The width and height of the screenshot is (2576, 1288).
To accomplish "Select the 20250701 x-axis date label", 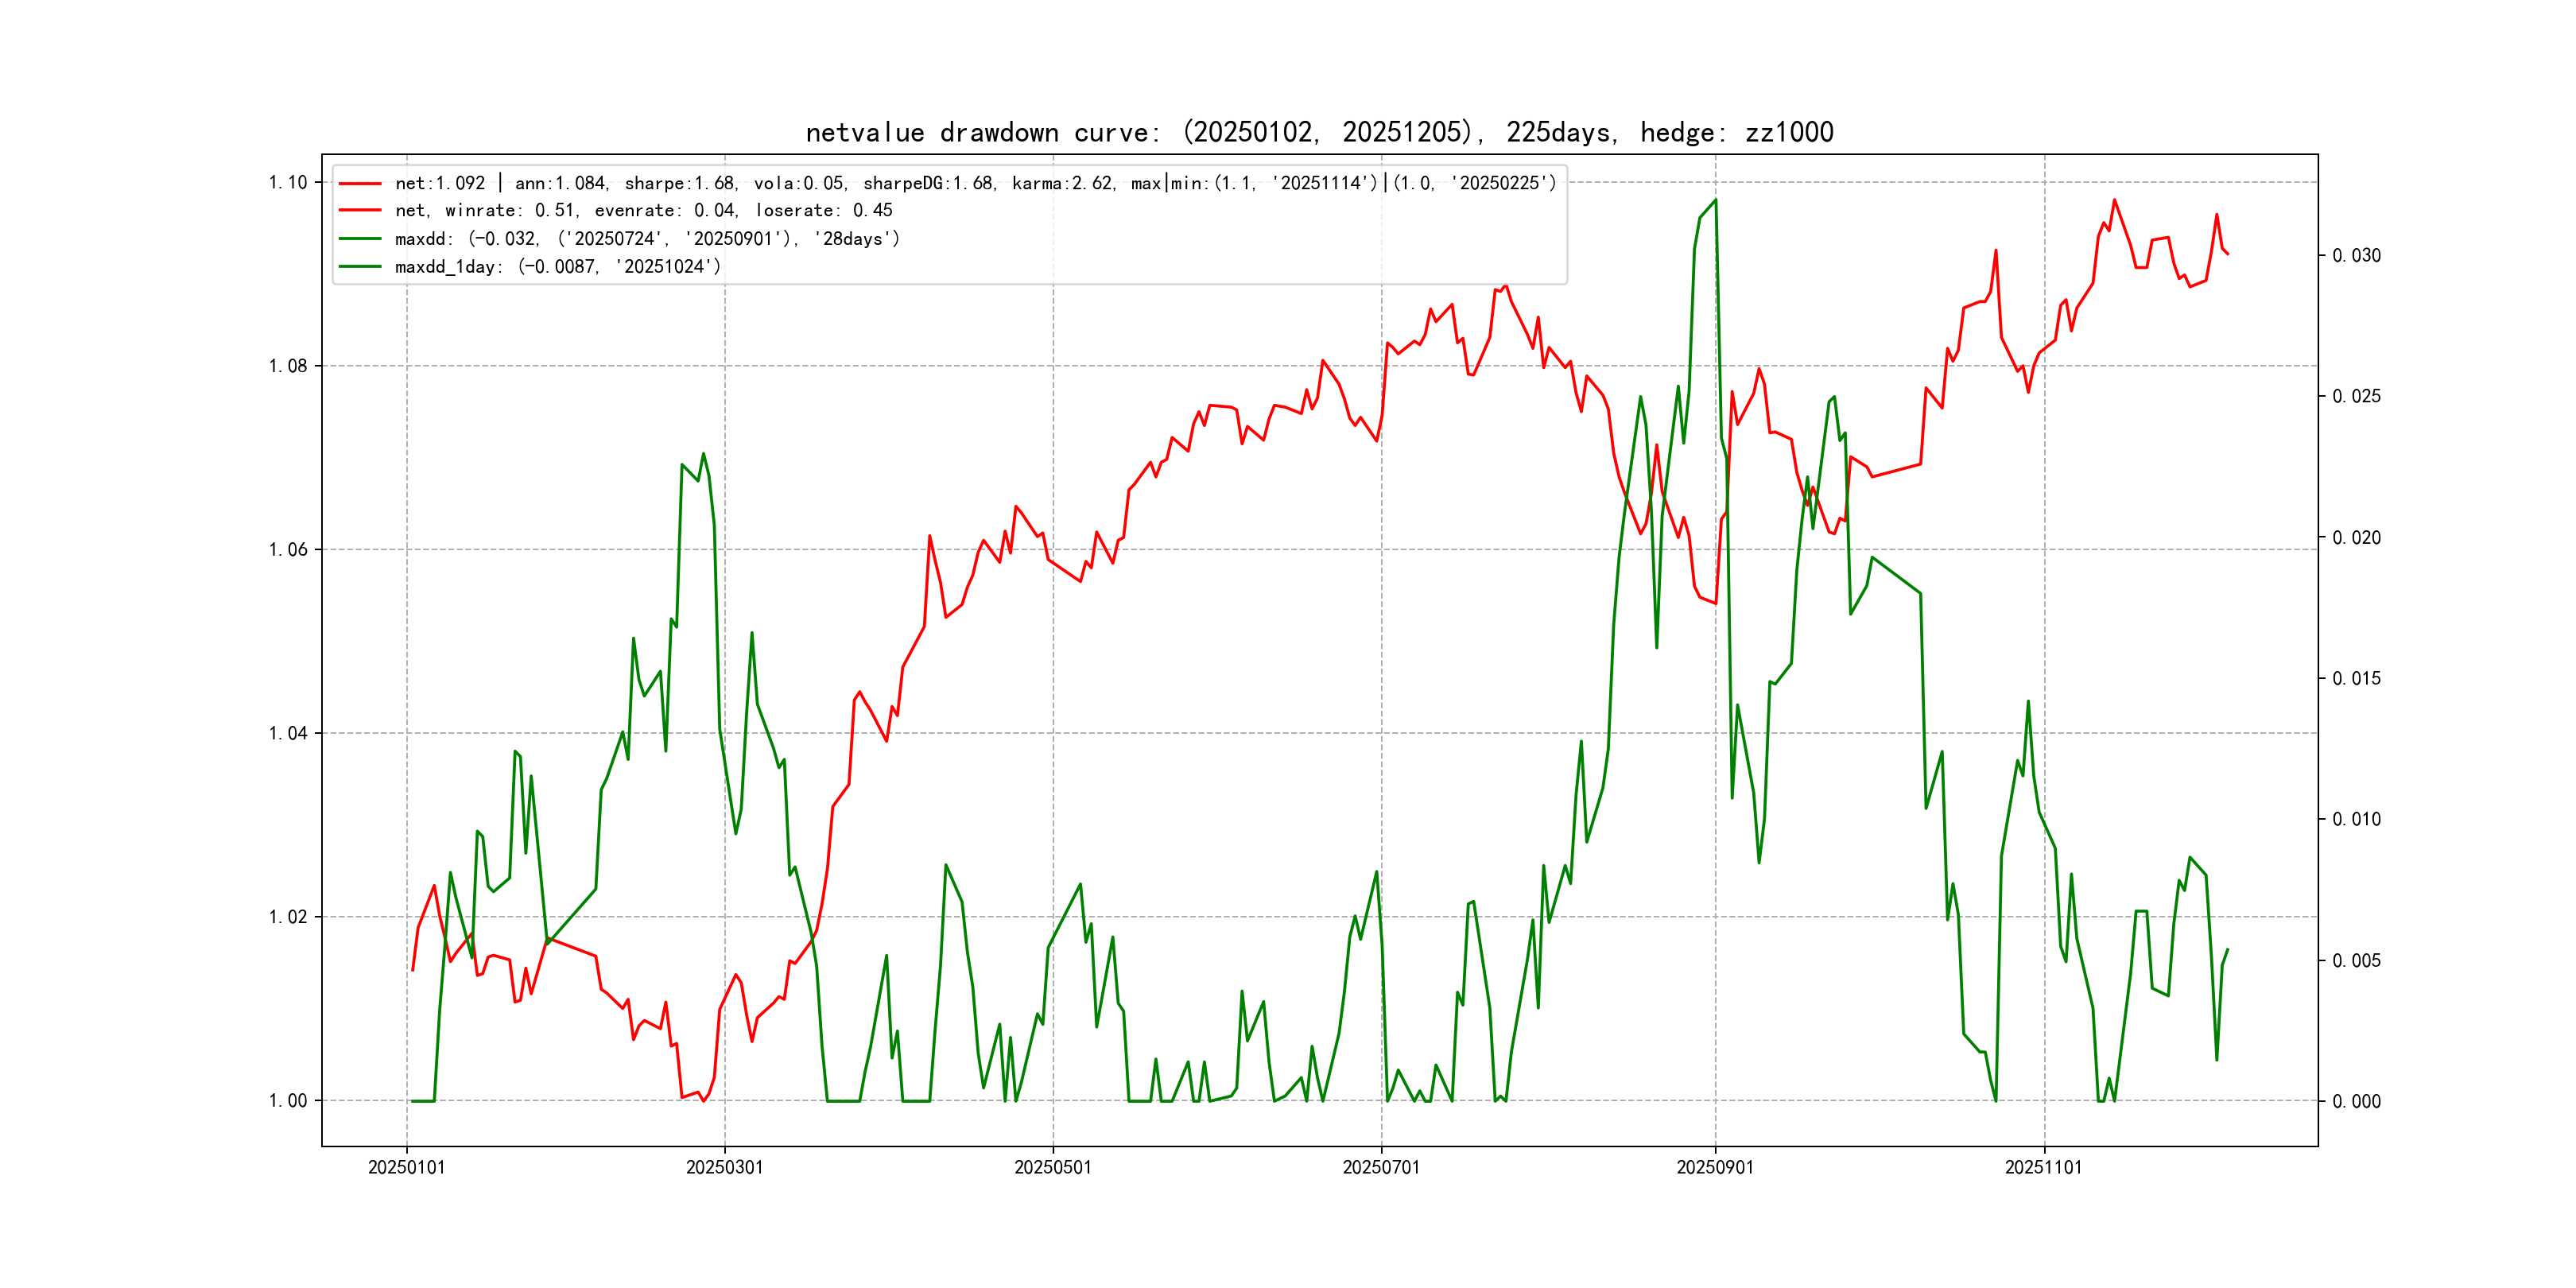I will 1381,1167.
